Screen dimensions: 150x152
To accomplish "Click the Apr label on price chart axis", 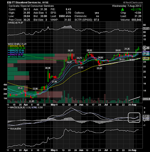I will (x=26, y=105).
